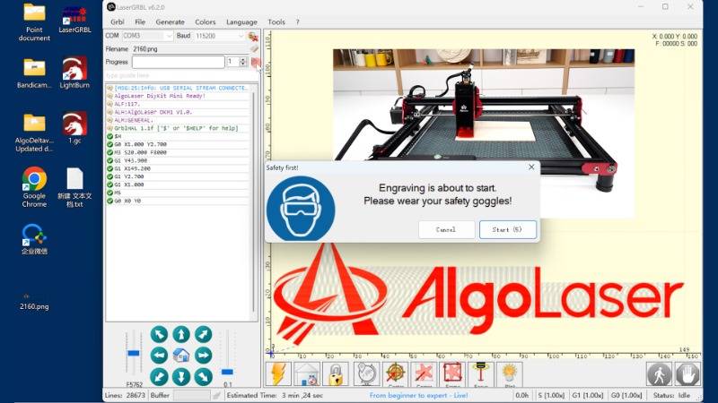Open the Generate menu
Screen dimensions: 718x403
point(170,21)
